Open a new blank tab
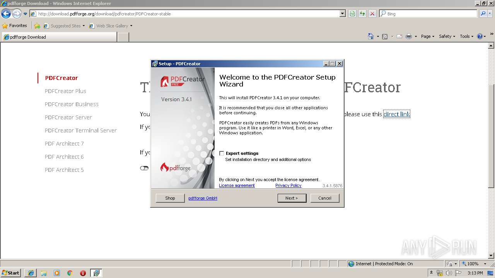This screenshot has width=495, height=278. point(123,37)
